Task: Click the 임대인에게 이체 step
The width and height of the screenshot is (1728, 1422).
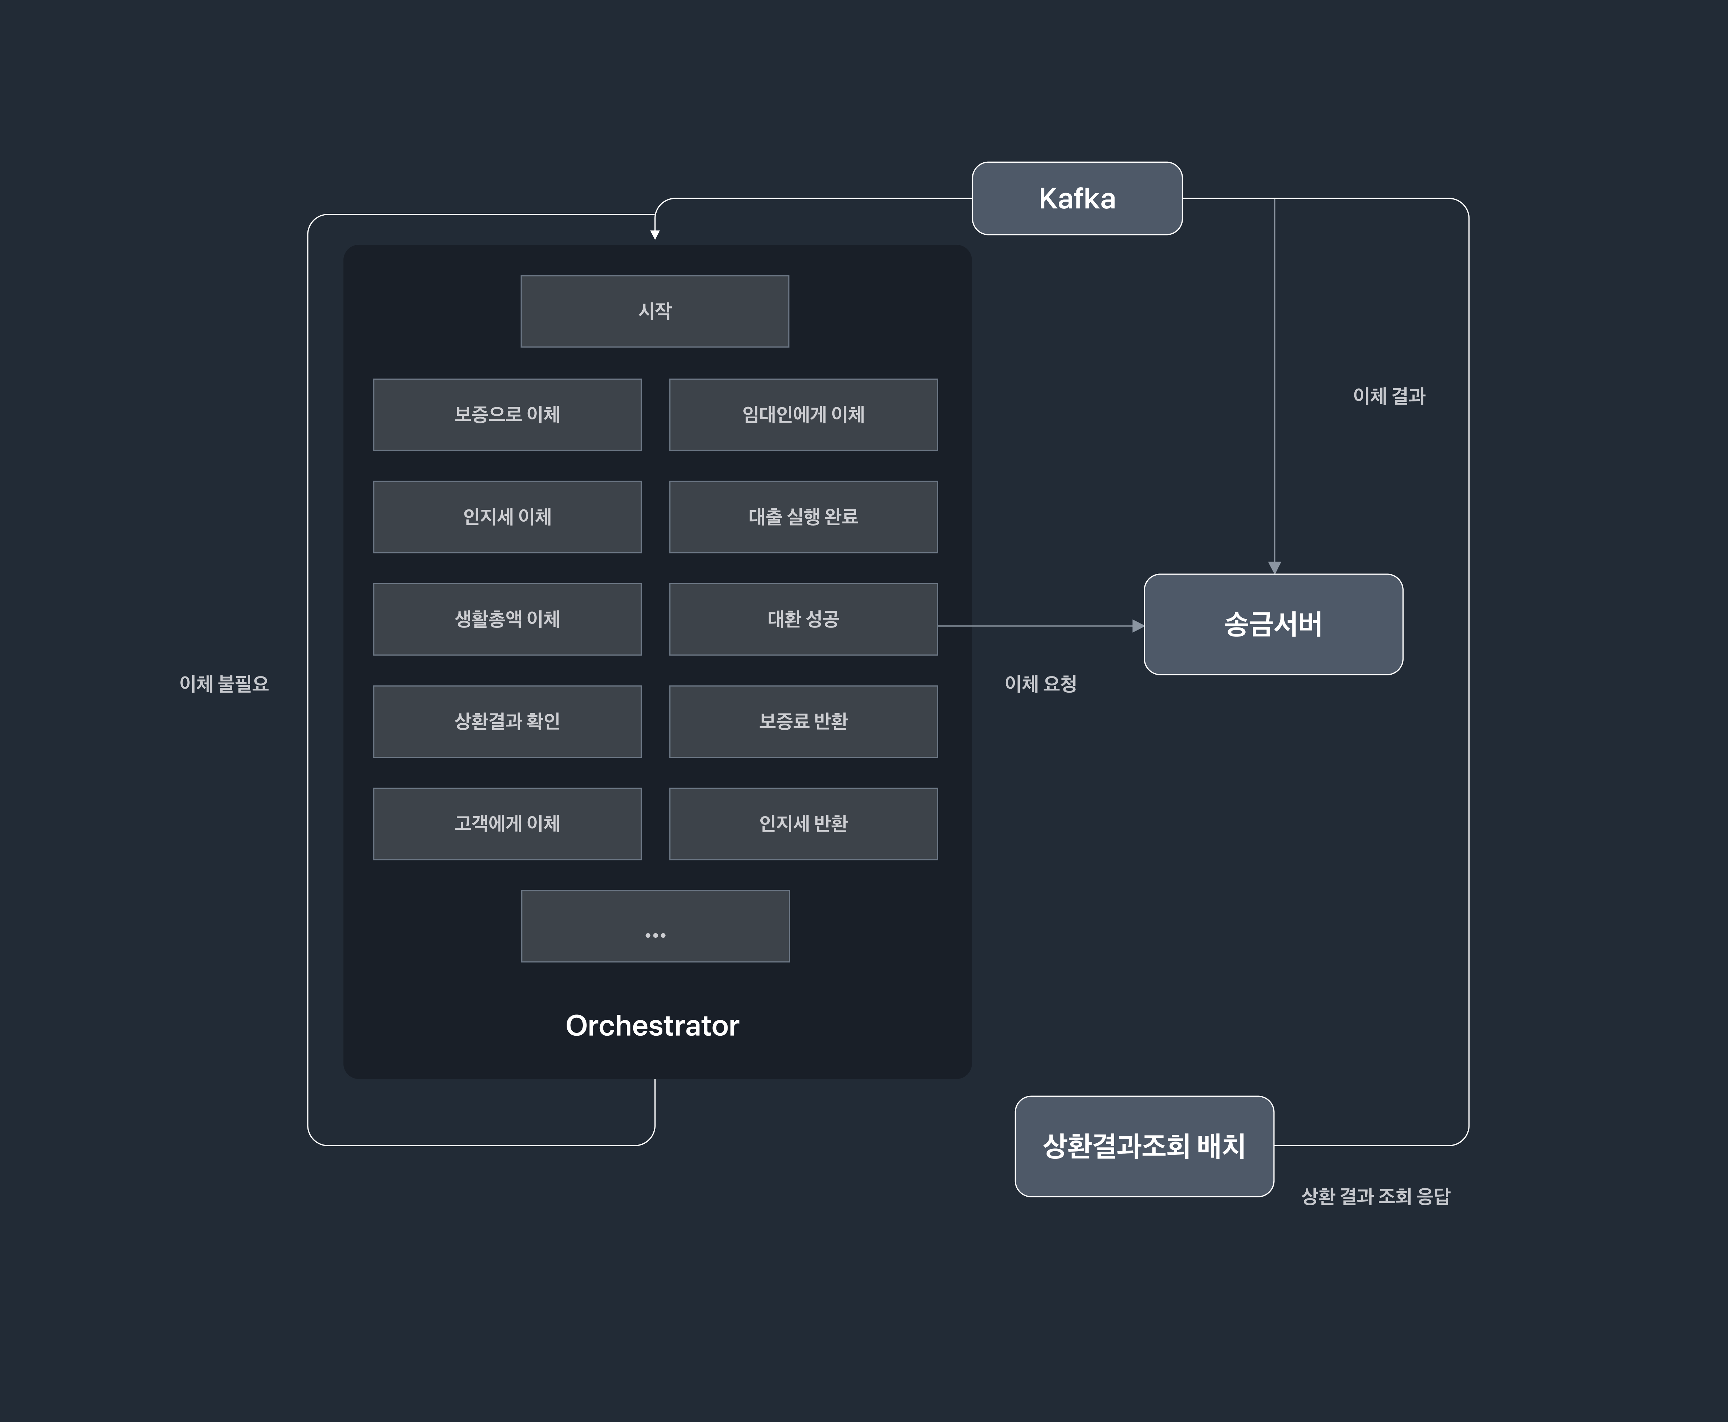Action: point(804,414)
